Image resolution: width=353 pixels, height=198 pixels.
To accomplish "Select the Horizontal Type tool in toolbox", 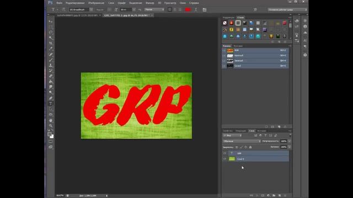I will click(51, 104).
